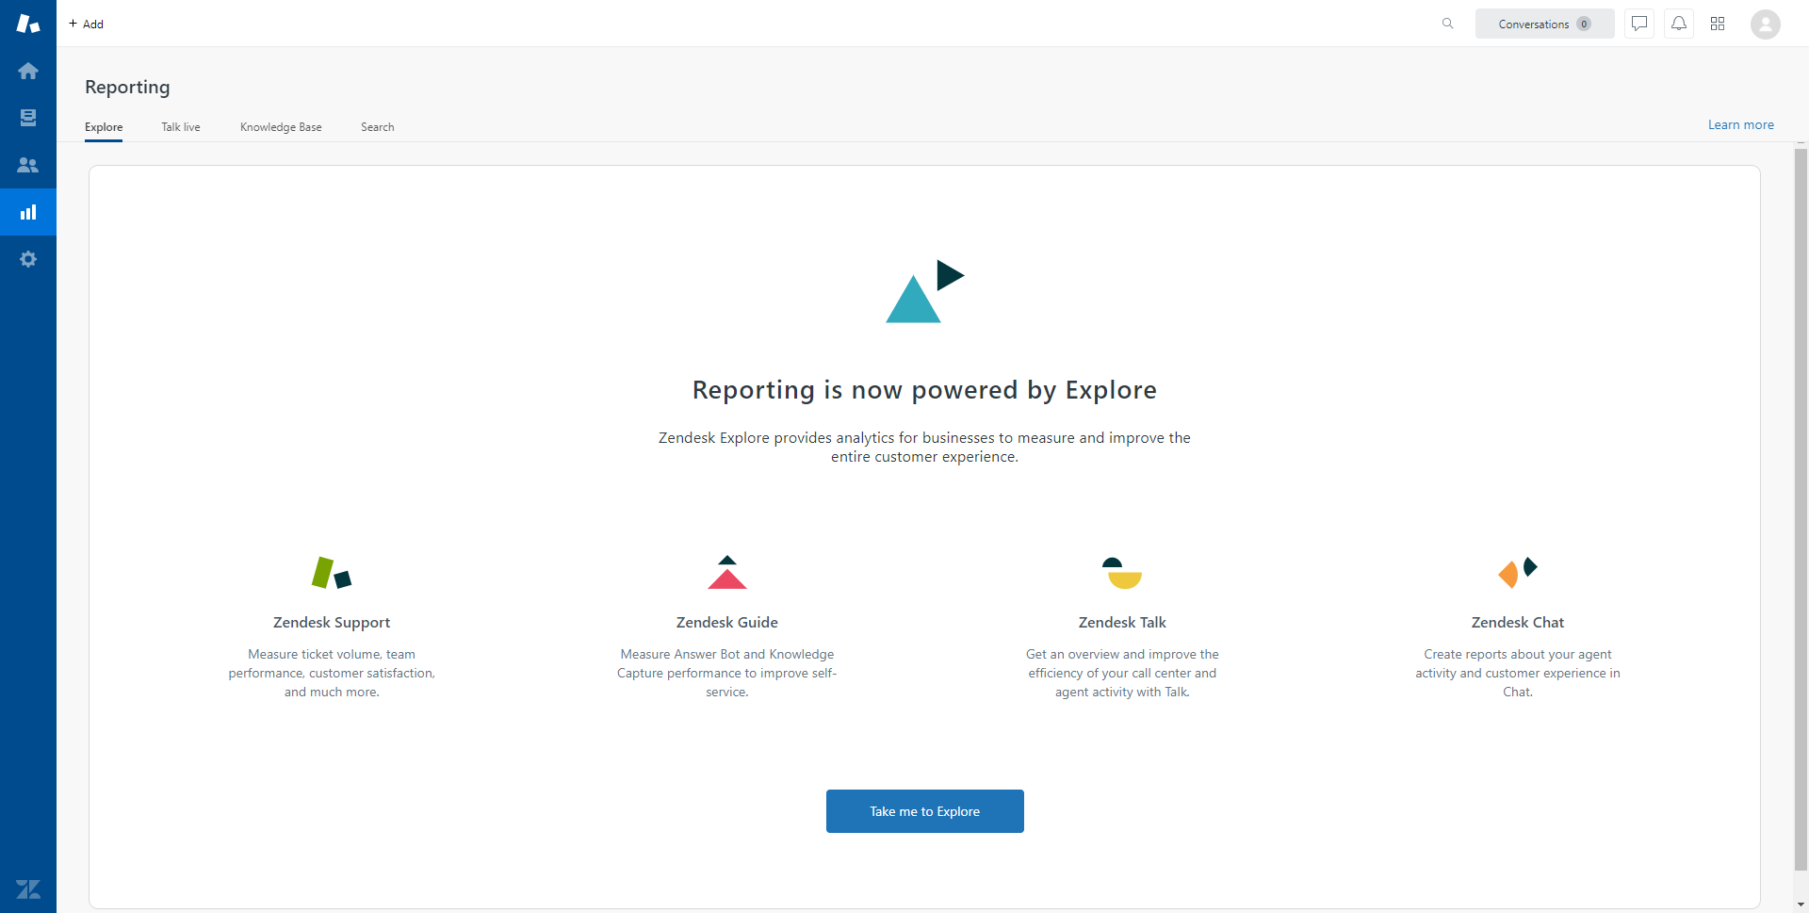
Task: Open the user profile avatar
Action: [1765, 24]
